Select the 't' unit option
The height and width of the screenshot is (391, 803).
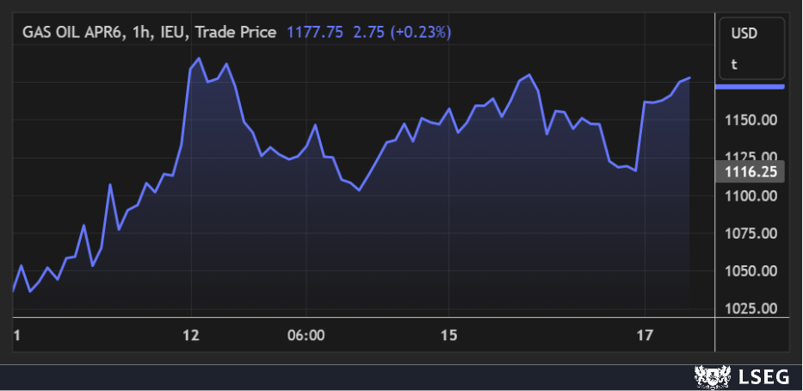tap(734, 64)
